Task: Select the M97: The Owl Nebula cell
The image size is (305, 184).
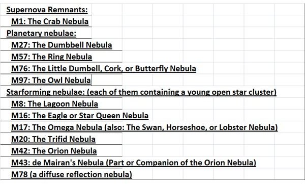Action: tap(46, 80)
